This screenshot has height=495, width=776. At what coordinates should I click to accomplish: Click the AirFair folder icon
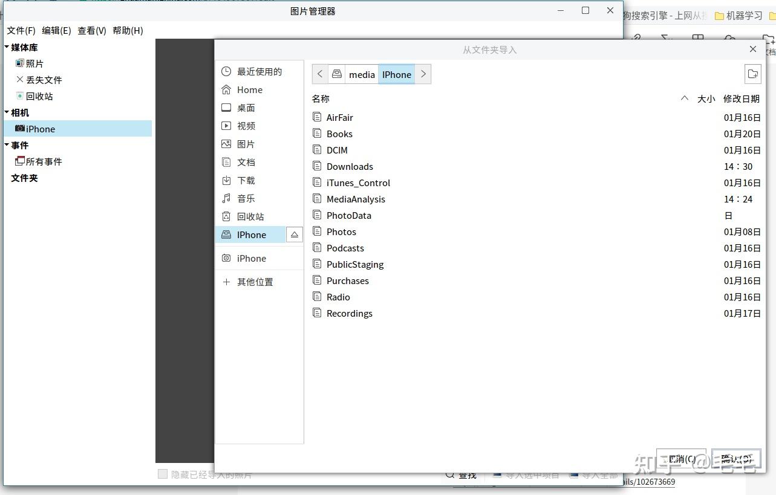tap(318, 117)
